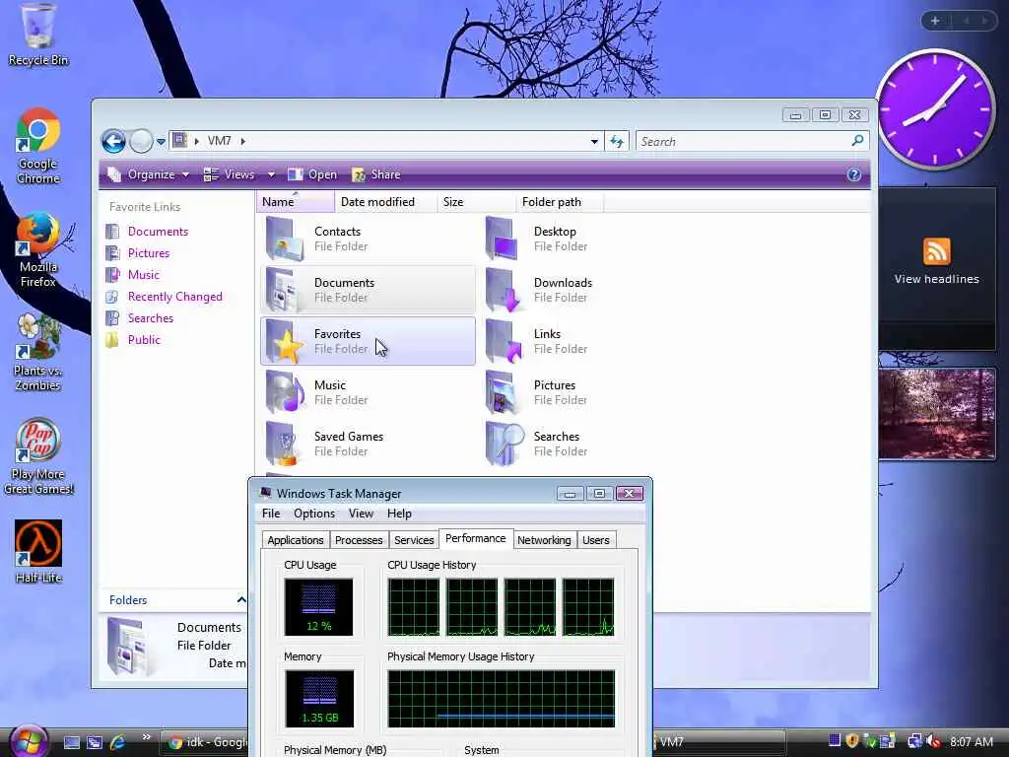
Task: Click the slideshow gadget photo
Action: pos(936,413)
